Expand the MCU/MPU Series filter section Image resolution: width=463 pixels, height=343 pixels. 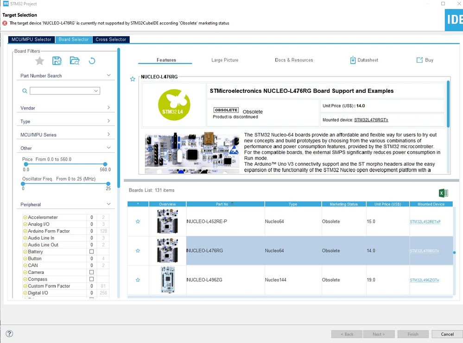108,134
